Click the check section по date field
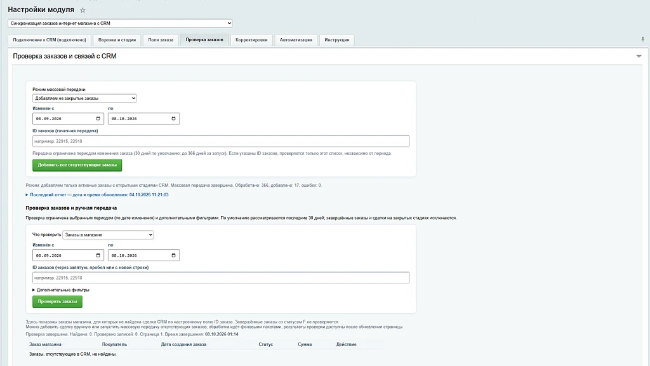Viewport: 650px width, 366px height. (143, 255)
